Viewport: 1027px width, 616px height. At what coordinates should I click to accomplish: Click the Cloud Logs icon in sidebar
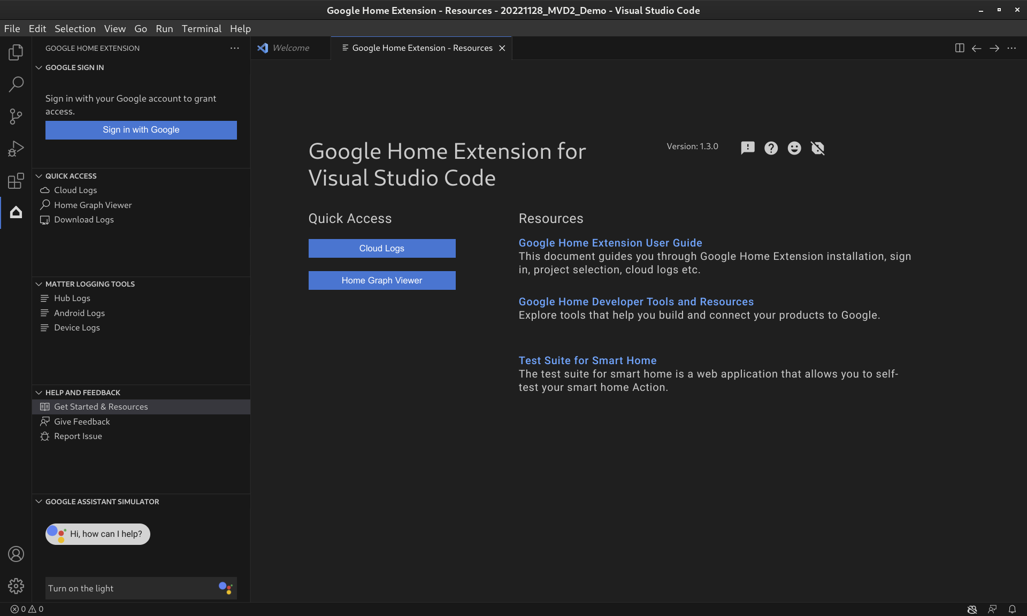coord(45,190)
